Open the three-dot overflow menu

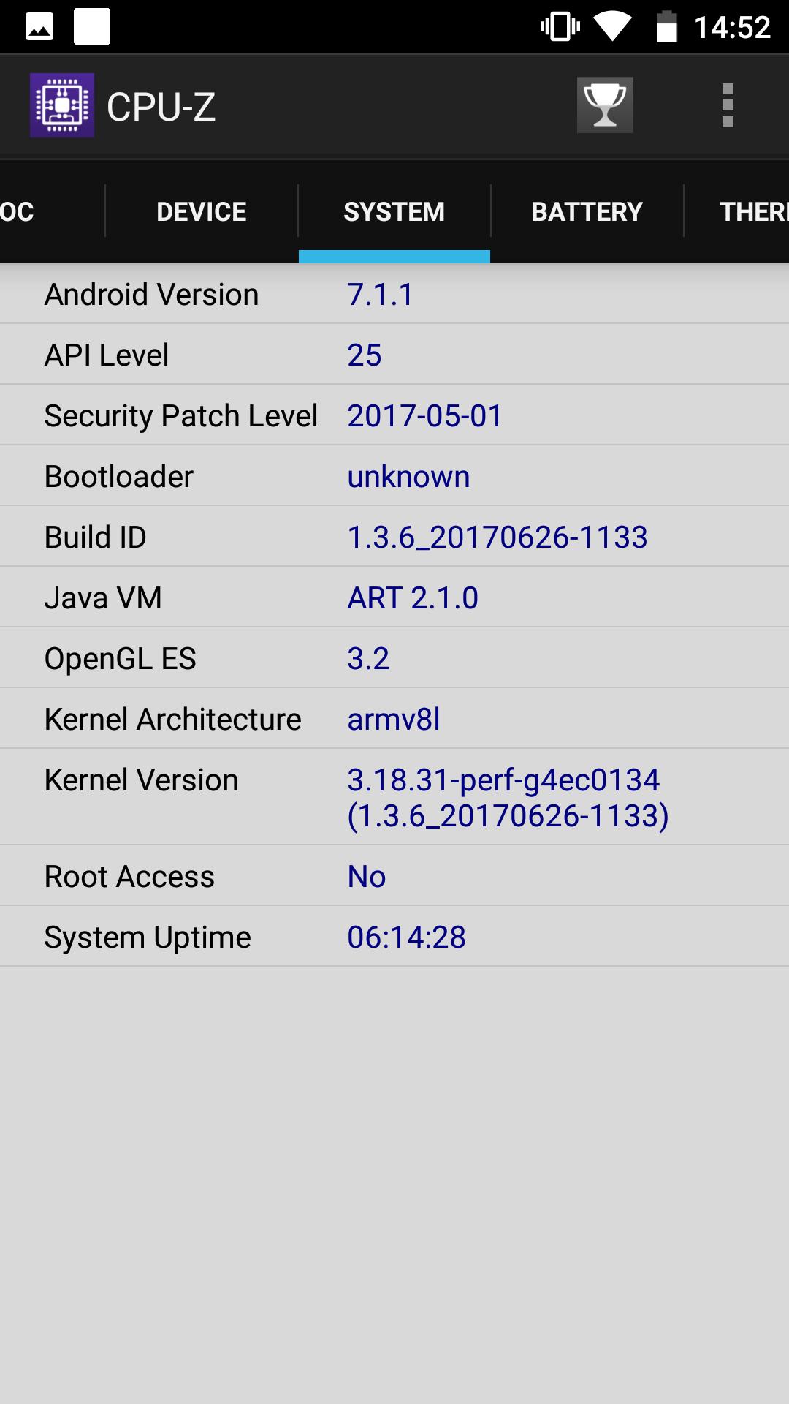(728, 105)
